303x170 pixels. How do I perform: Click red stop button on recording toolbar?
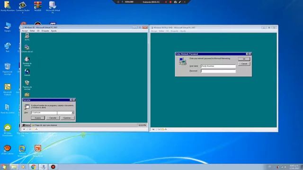click(170, 2)
